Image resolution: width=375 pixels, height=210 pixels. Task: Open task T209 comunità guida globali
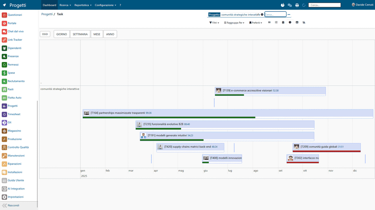(x=326, y=147)
